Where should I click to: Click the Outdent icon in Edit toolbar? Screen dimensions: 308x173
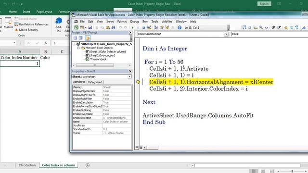tap(279, 28)
